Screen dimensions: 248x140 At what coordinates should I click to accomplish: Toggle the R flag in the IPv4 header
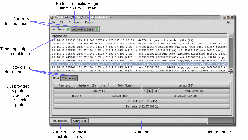click(x=144, y=91)
